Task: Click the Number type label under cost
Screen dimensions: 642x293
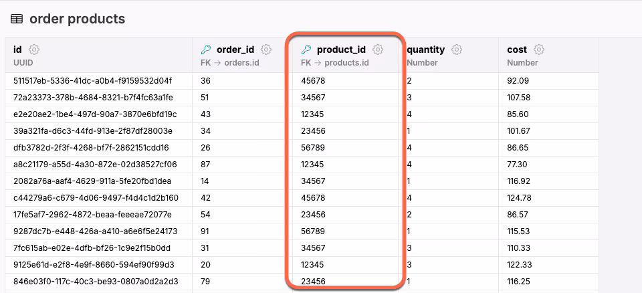Action: (522, 63)
